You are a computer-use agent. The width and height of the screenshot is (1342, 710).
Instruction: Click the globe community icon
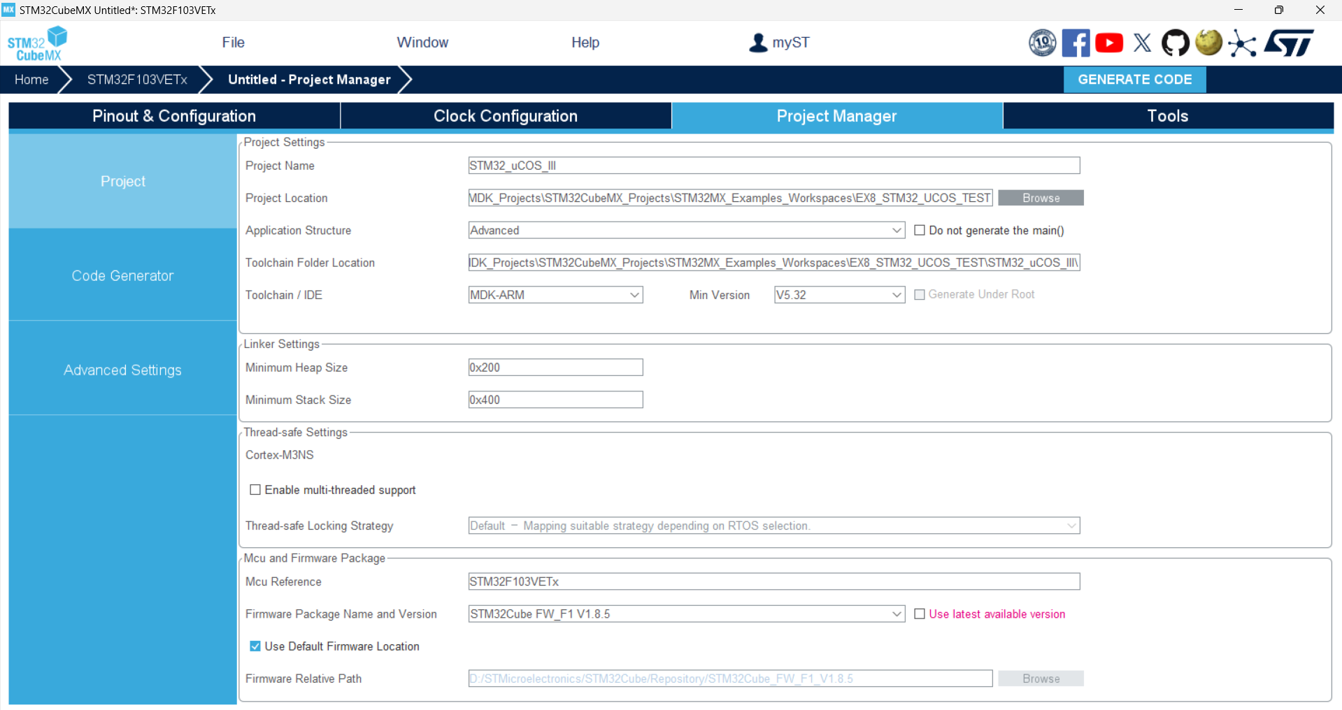click(1208, 42)
